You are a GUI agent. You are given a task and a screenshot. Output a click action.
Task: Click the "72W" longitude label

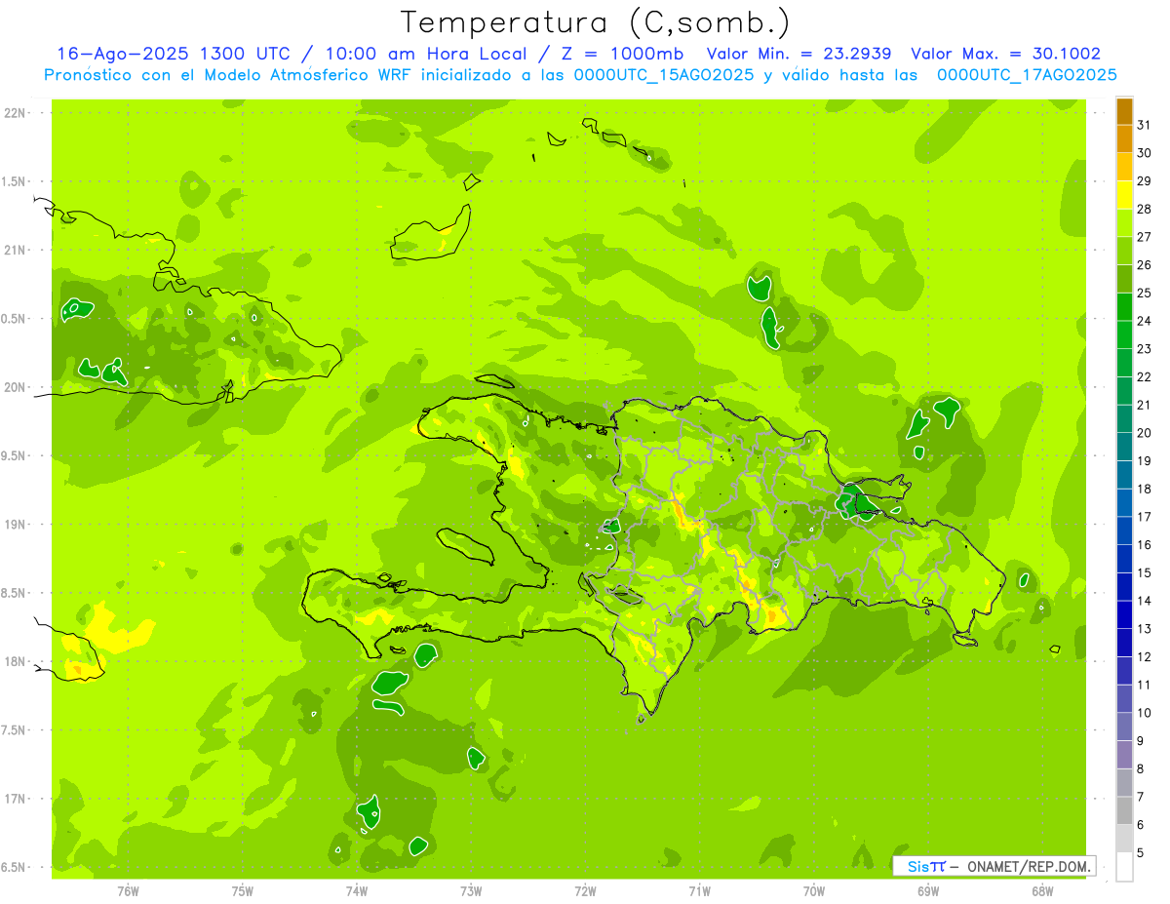point(585,890)
